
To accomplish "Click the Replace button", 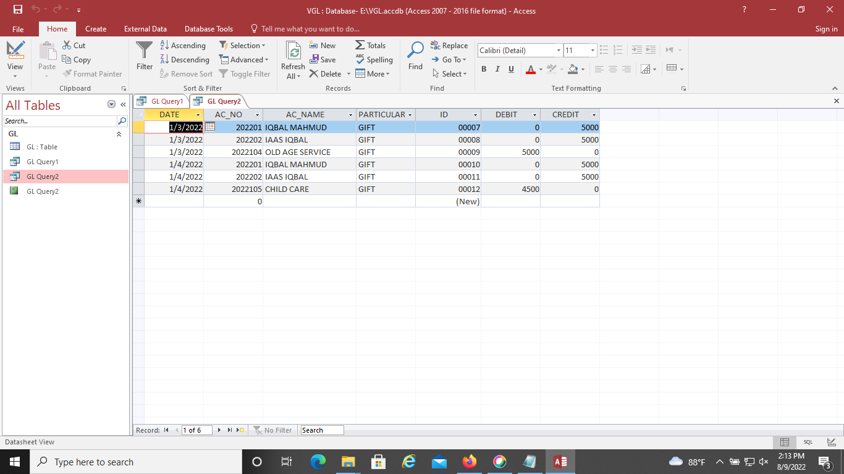I will (x=449, y=45).
